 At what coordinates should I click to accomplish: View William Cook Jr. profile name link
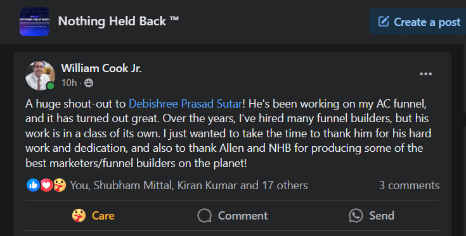pyautogui.click(x=101, y=68)
